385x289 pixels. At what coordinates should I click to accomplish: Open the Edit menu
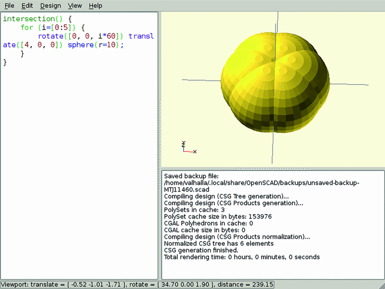pos(27,6)
